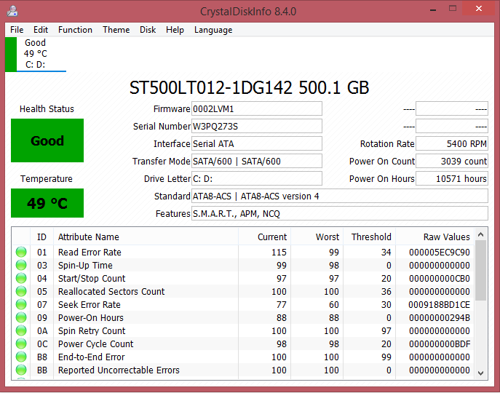Click the Rotation Rate 5400 RPM field
The image size is (500, 393).
coord(452,143)
